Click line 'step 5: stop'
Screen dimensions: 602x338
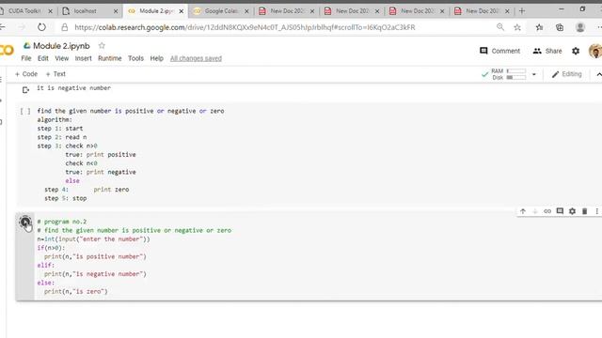(66, 198)
